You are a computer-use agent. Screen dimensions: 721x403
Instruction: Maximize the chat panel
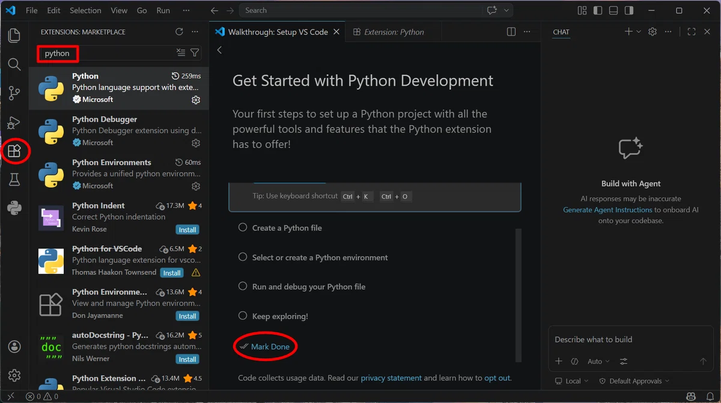(692, 32)
